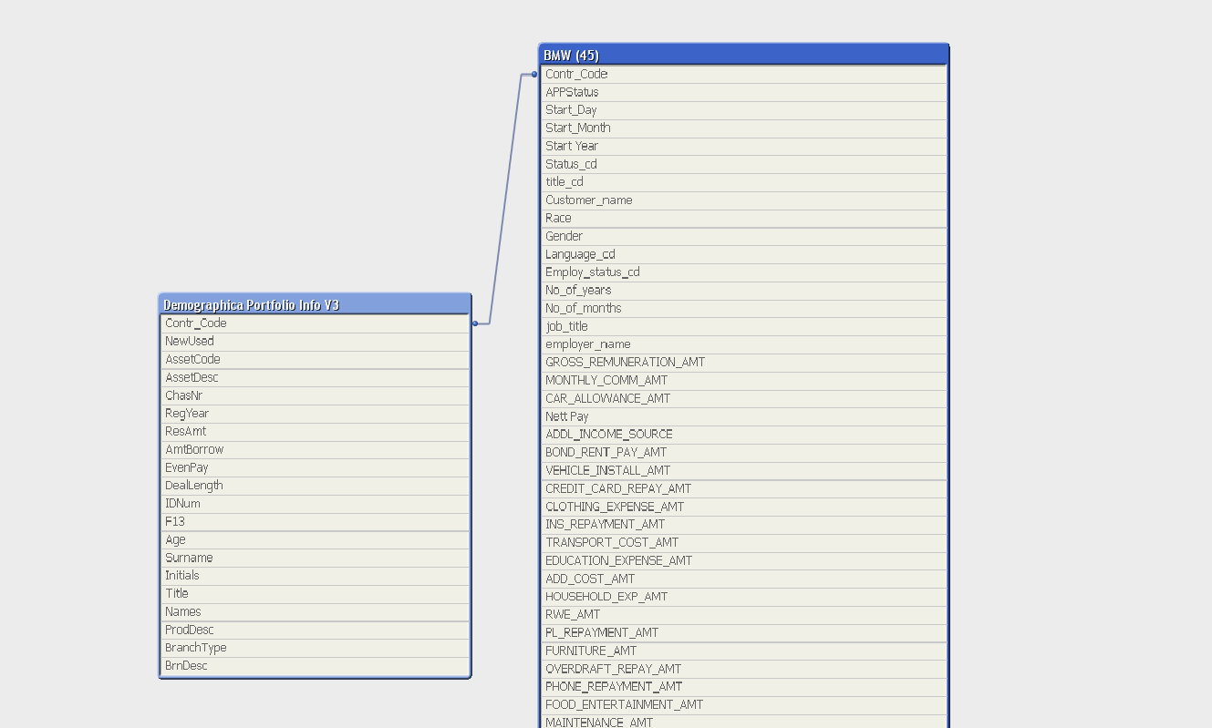
Task: Choose the job_title field
Action: (x=744, y=326)
